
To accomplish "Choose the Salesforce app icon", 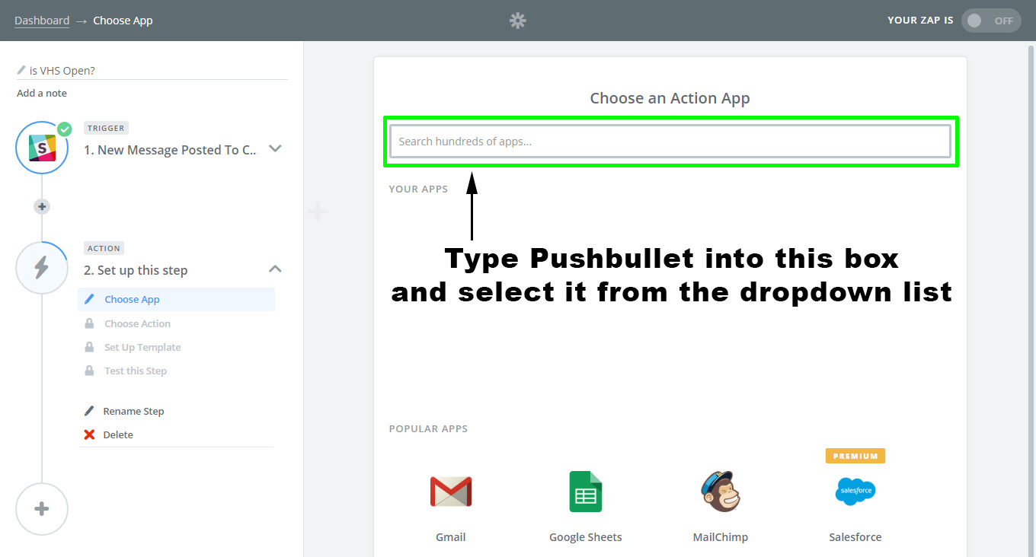I will point(855,492).
